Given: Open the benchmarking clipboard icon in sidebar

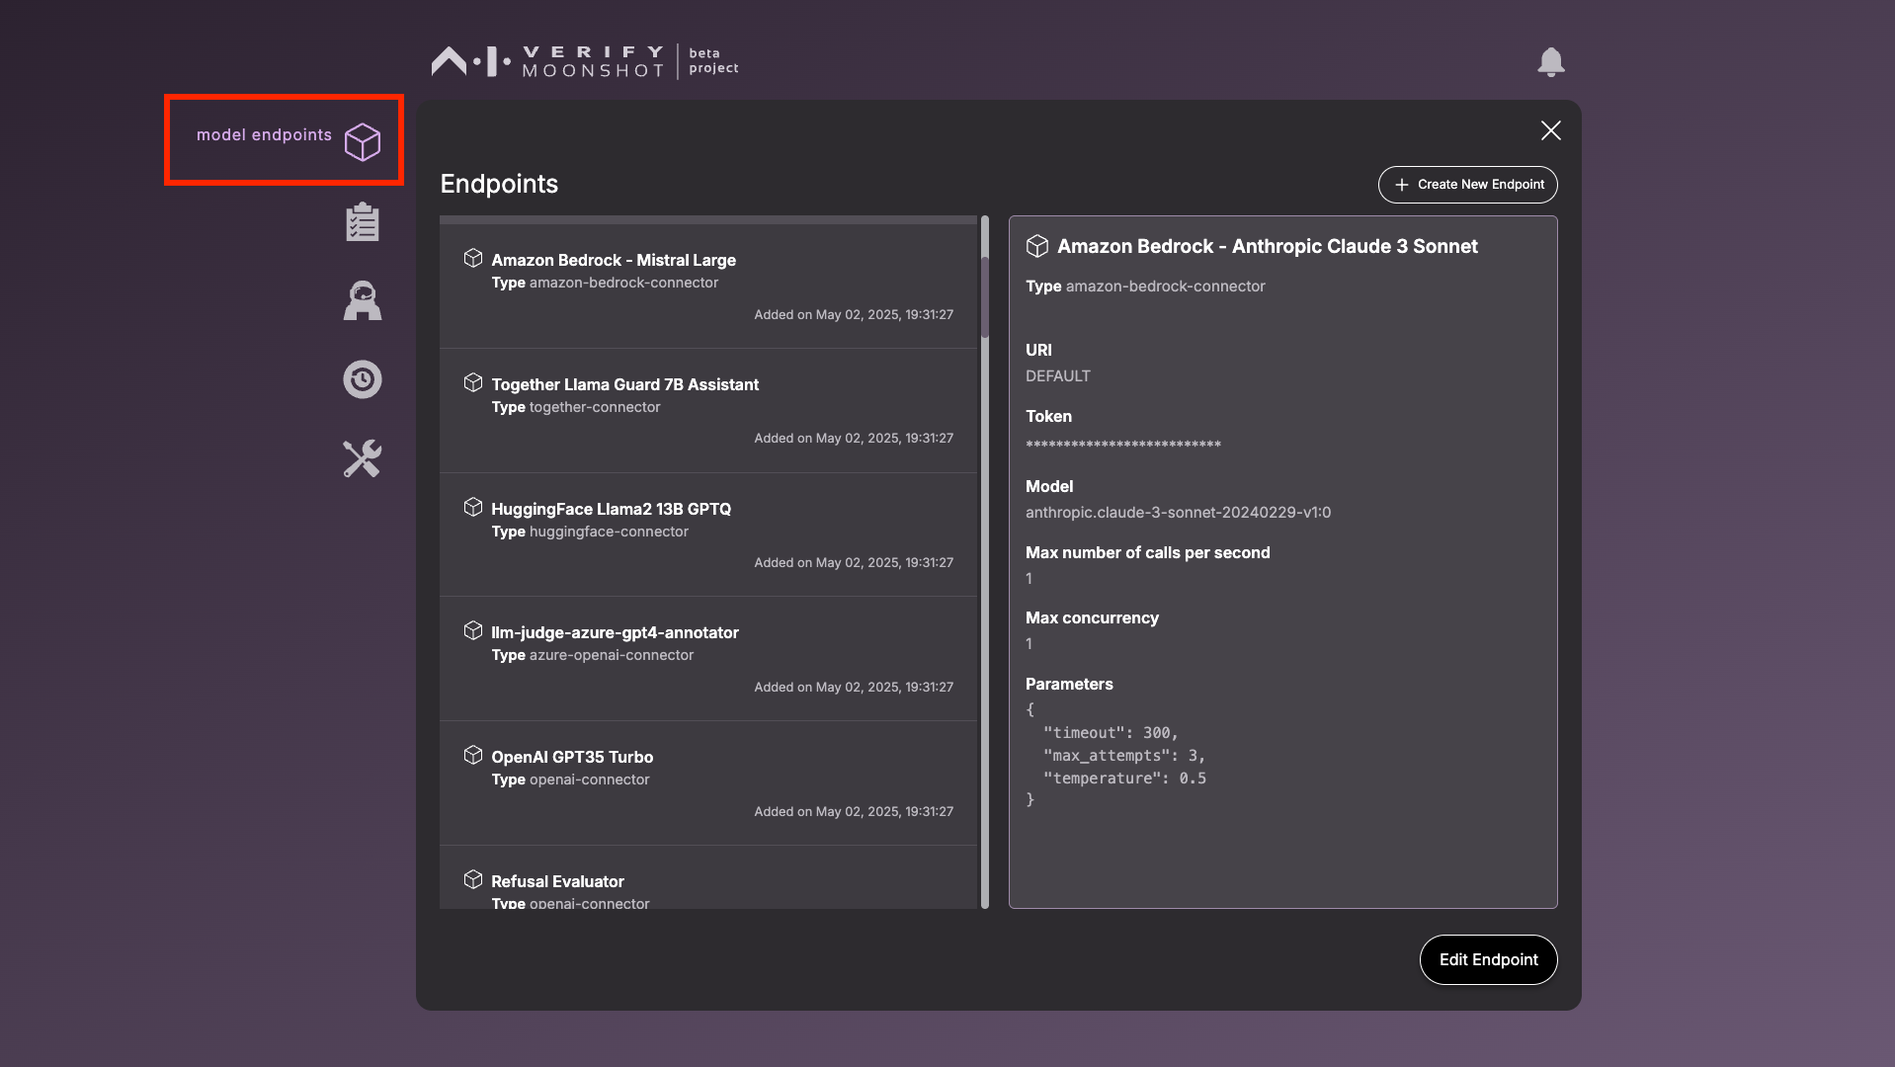Looking at the screenshot, I should (x=363, y=222).
